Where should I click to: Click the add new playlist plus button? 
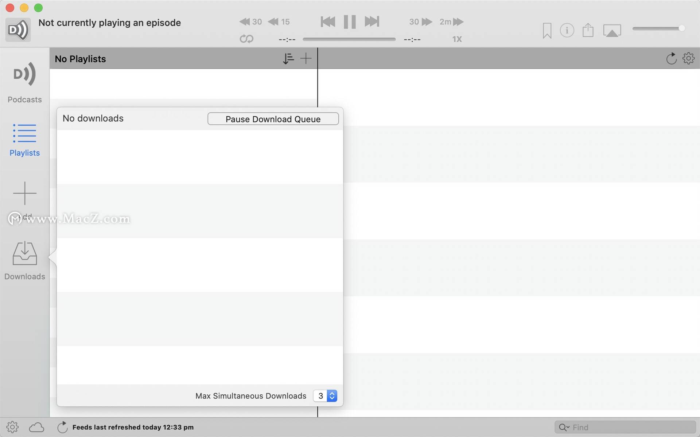point(306,58)
